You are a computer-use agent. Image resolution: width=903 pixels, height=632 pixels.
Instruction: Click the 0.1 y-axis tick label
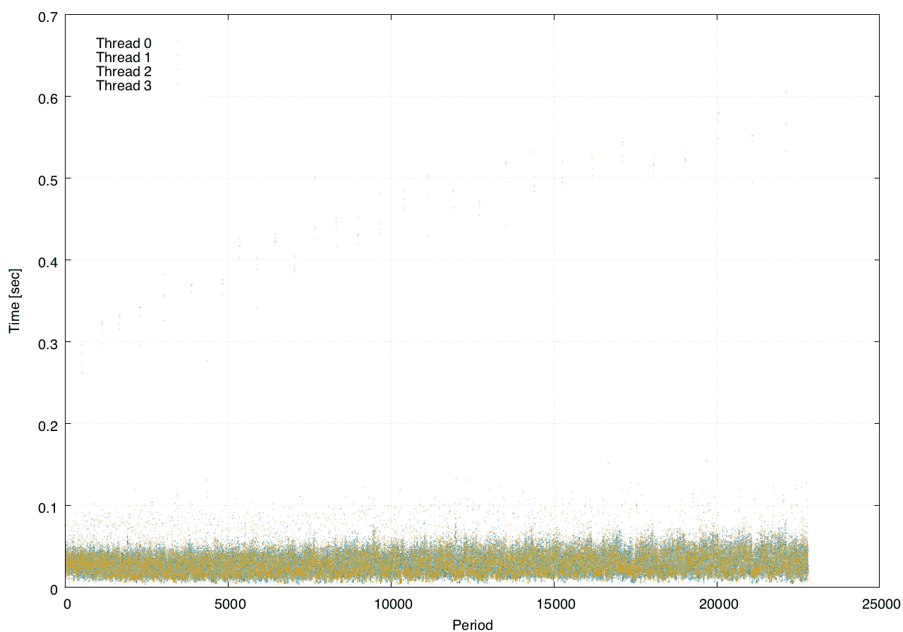click(x=47, y=506)
